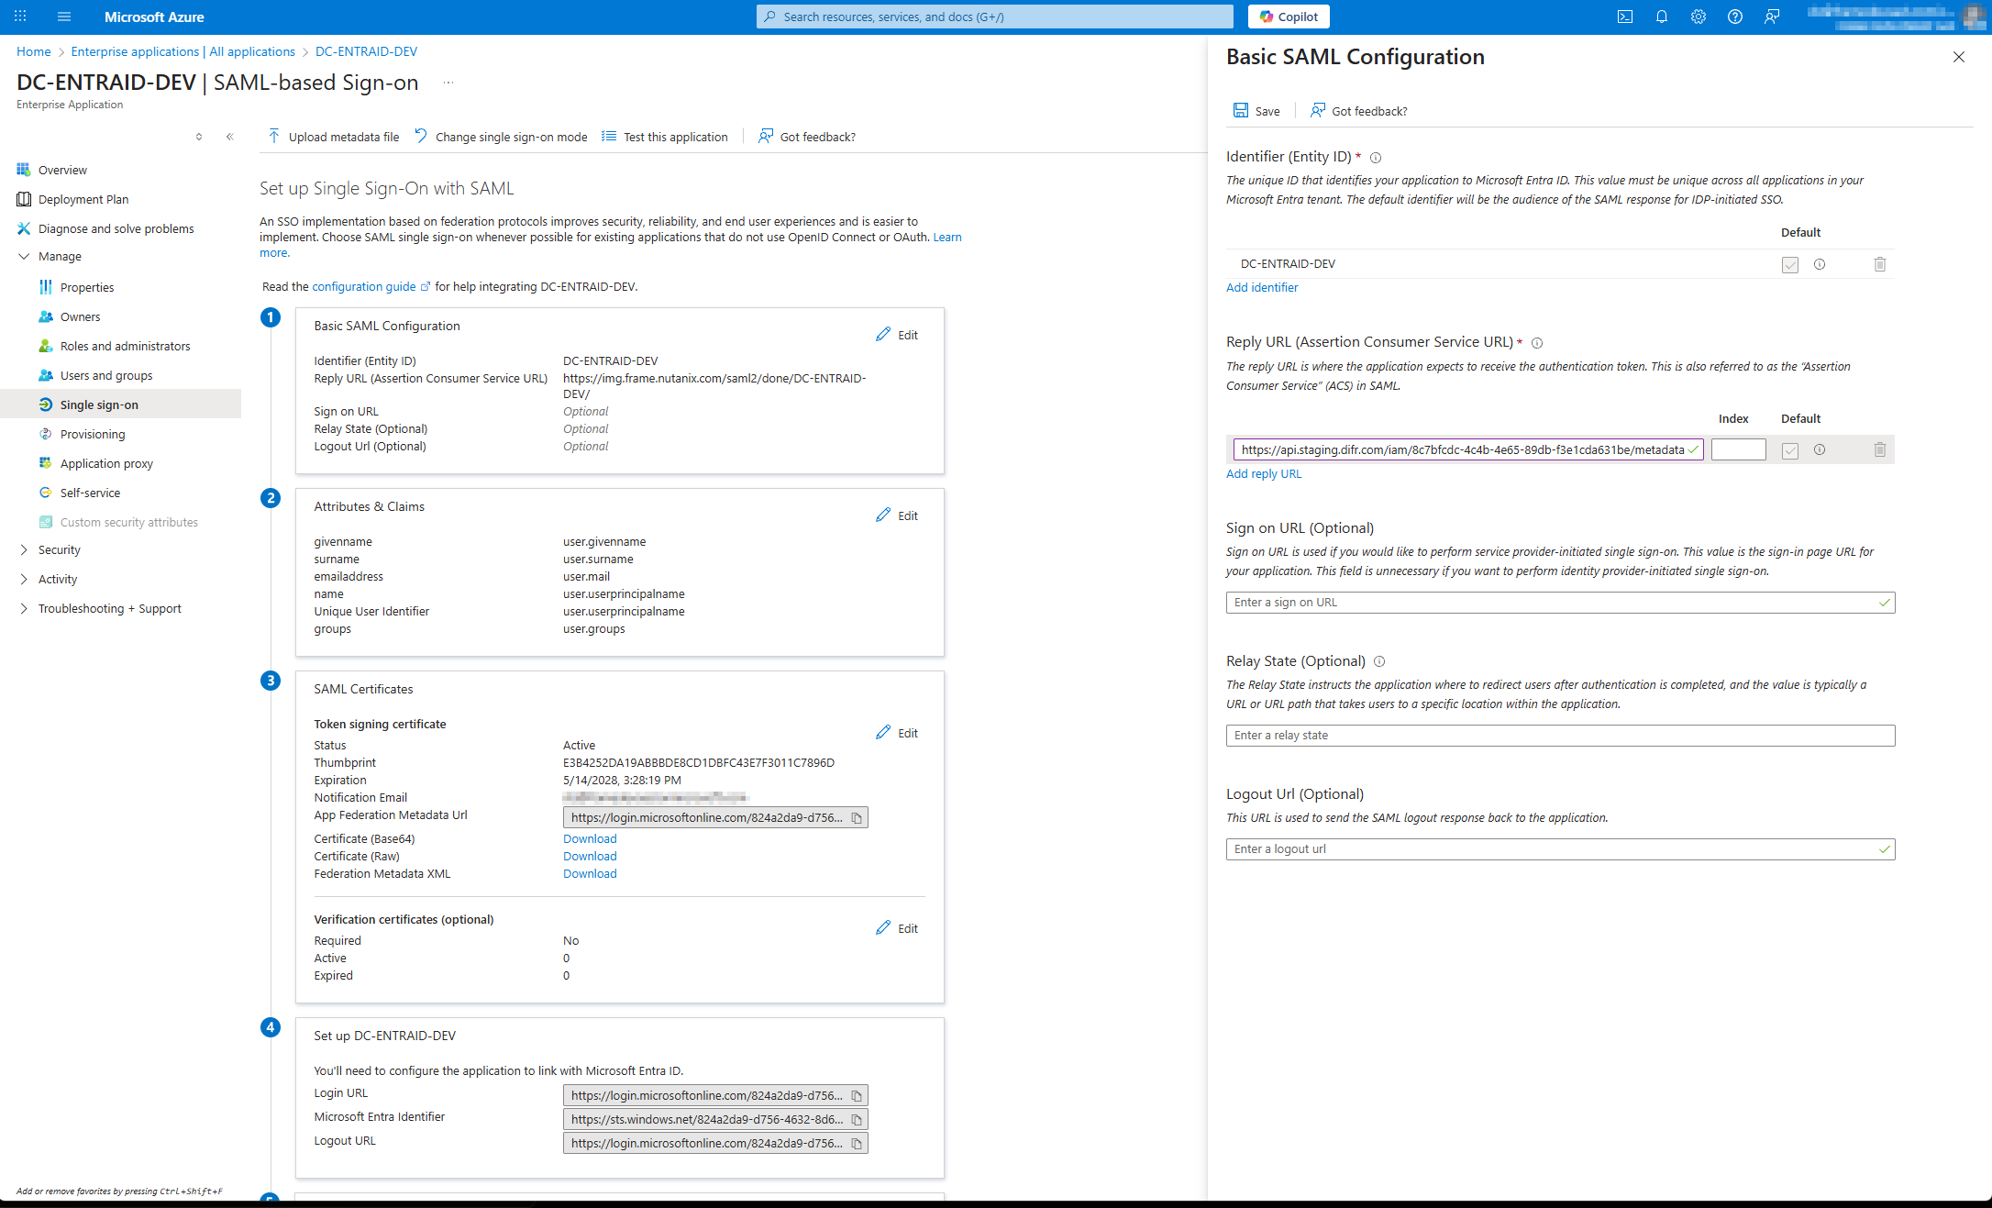This screenshot has height=1208, width=1992.
Task: Open the notifications bell icon
Action: pyautogui.click(x=1661, y=17)
